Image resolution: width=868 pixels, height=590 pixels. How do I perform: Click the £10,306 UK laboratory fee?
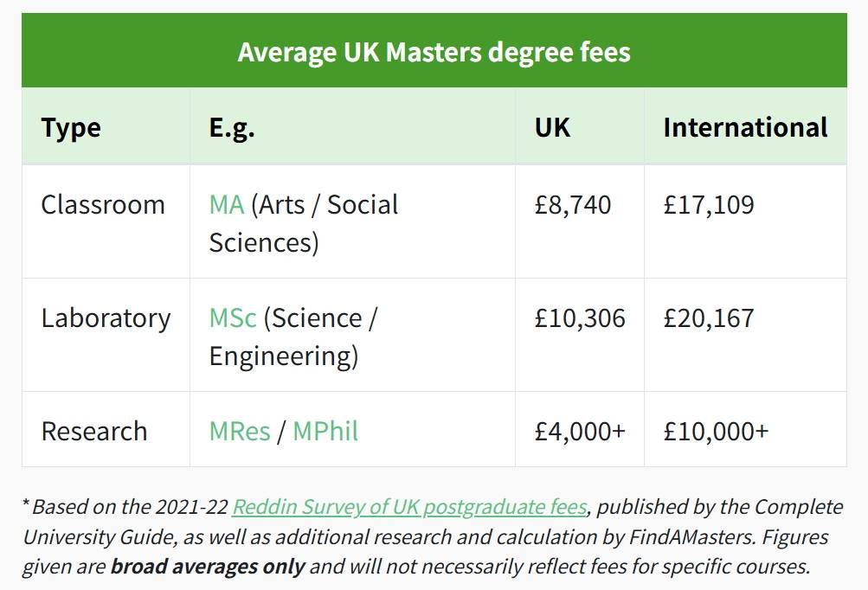[580, 318]
